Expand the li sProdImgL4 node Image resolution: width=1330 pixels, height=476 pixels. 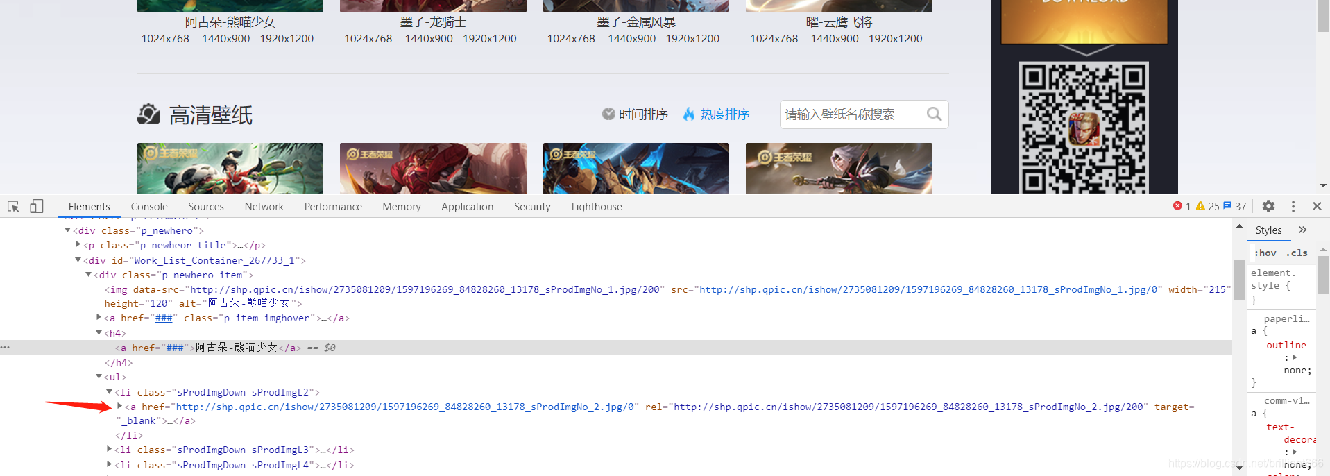click(109, 464)
